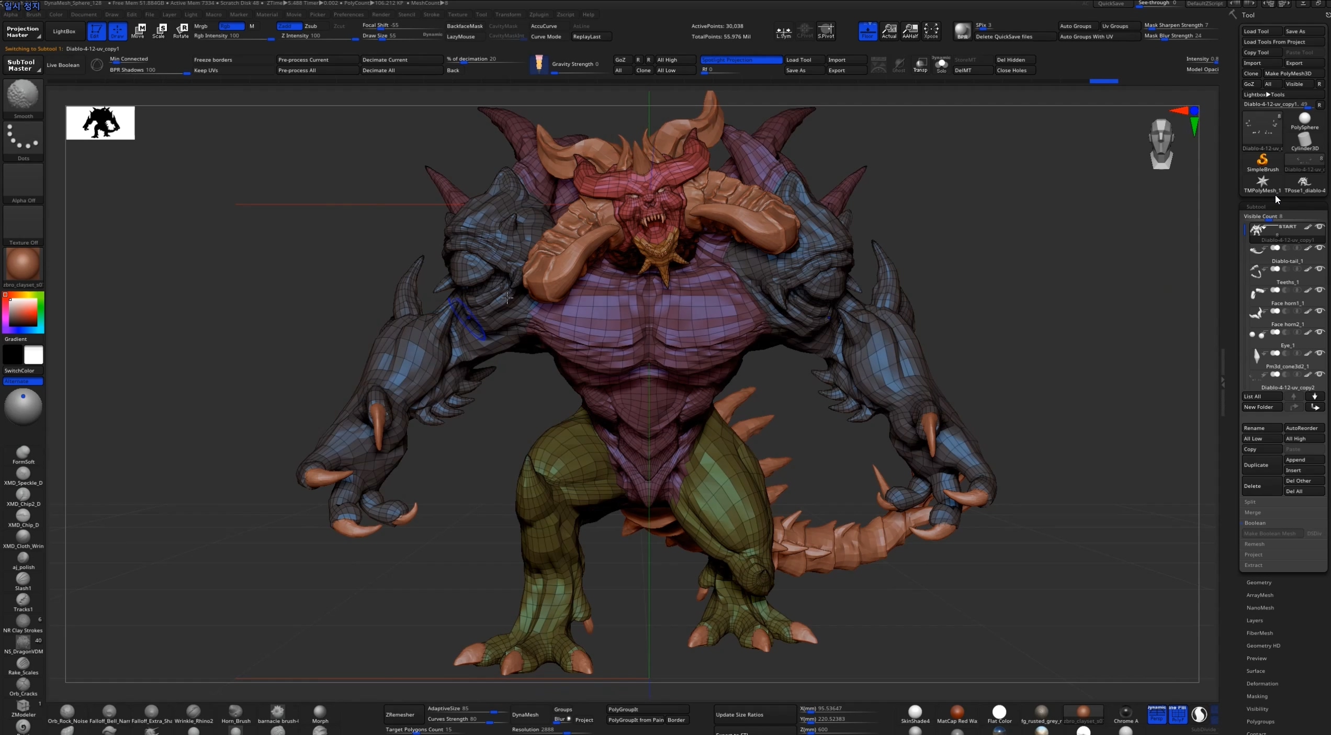This screenshot has height=735, width=1331.
Task: Open the Brush menu
Action: coord(33,14)
